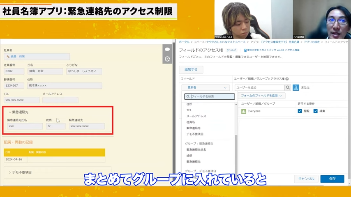Click the 社員番号 value 0202
351x197 pixels.
pyautogui.click(x=14, y=71)
